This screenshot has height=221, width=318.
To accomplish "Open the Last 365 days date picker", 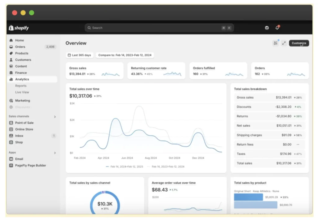I will (79, 55).
